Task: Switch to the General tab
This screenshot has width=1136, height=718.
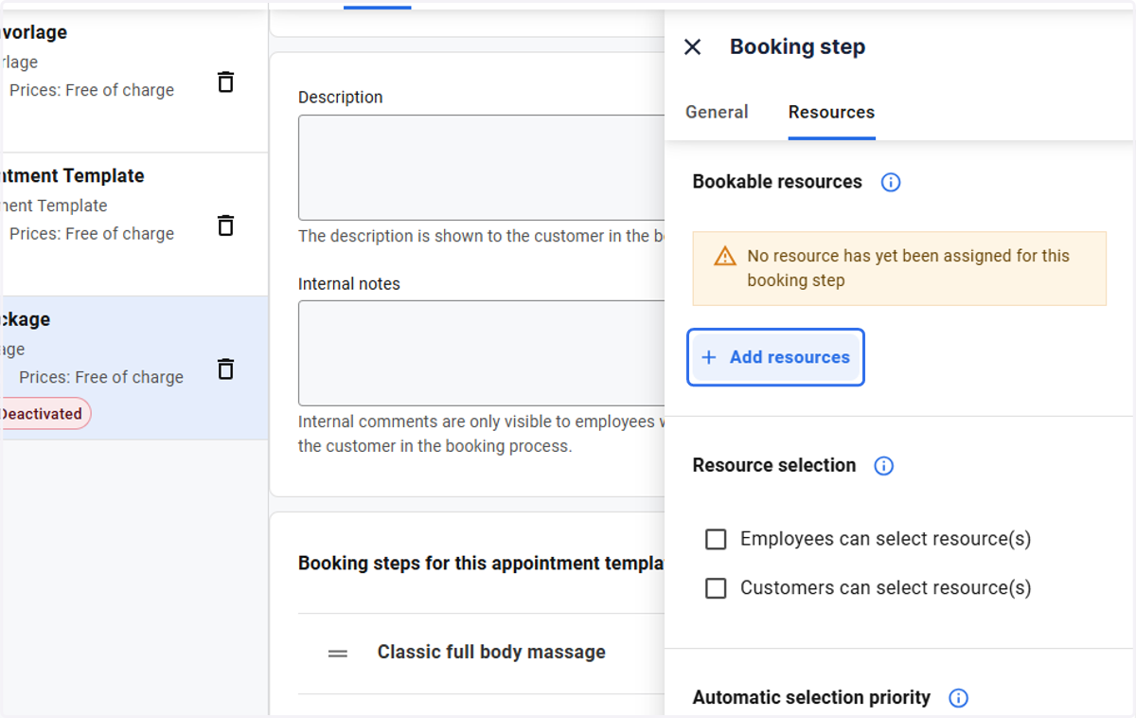Action: point(717,112)
